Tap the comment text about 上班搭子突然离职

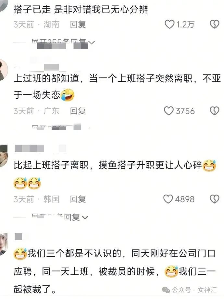(x=117, y=86)
